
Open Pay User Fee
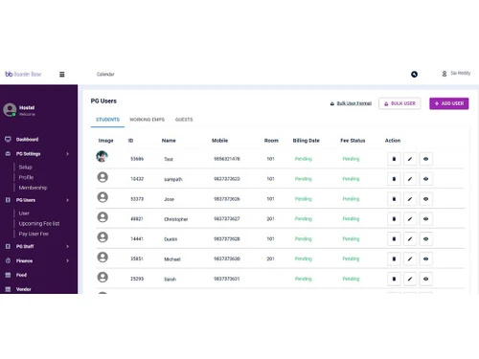(34, 234)
